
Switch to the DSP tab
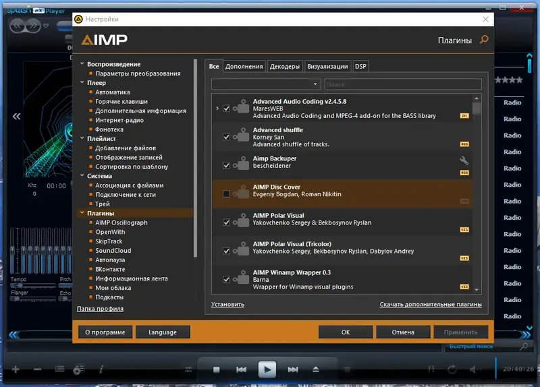[360, 66]
